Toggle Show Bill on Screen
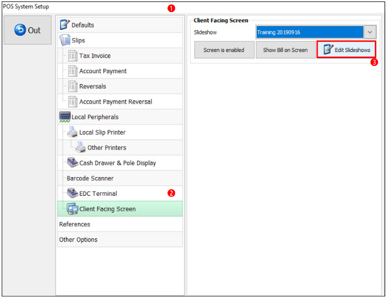This screenshot has height=298, width=387. [285, 50]
